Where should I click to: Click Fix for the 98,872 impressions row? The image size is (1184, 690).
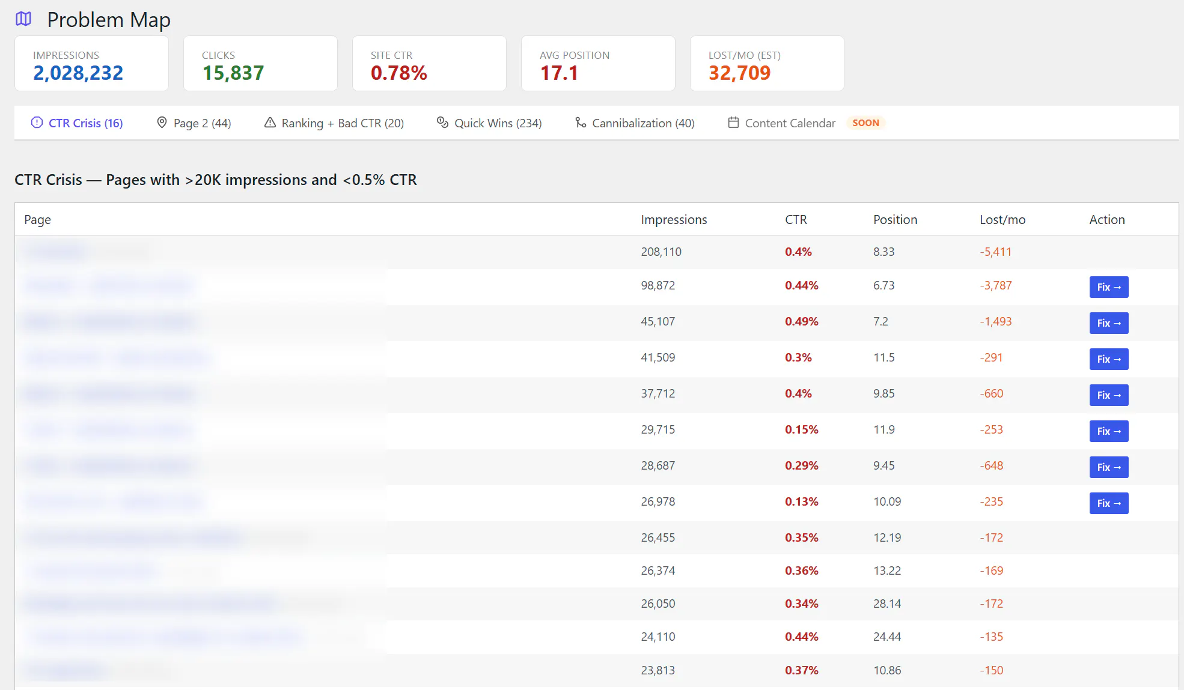1109,287
